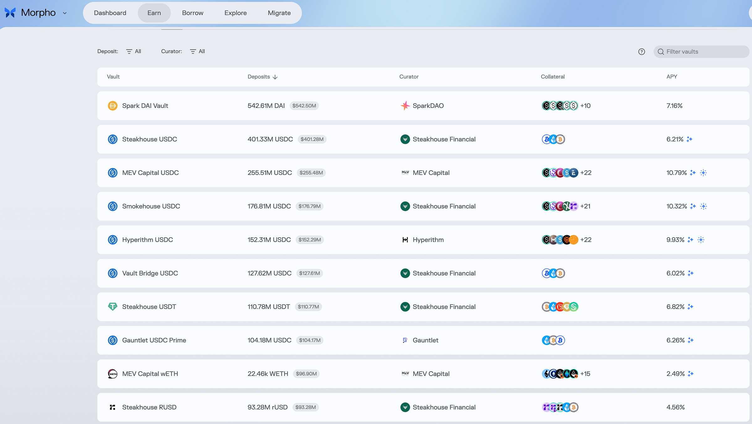Click Gauntlet curator logo icon
This screenshot has height=424, width=752.
click(x=405, y=340)
